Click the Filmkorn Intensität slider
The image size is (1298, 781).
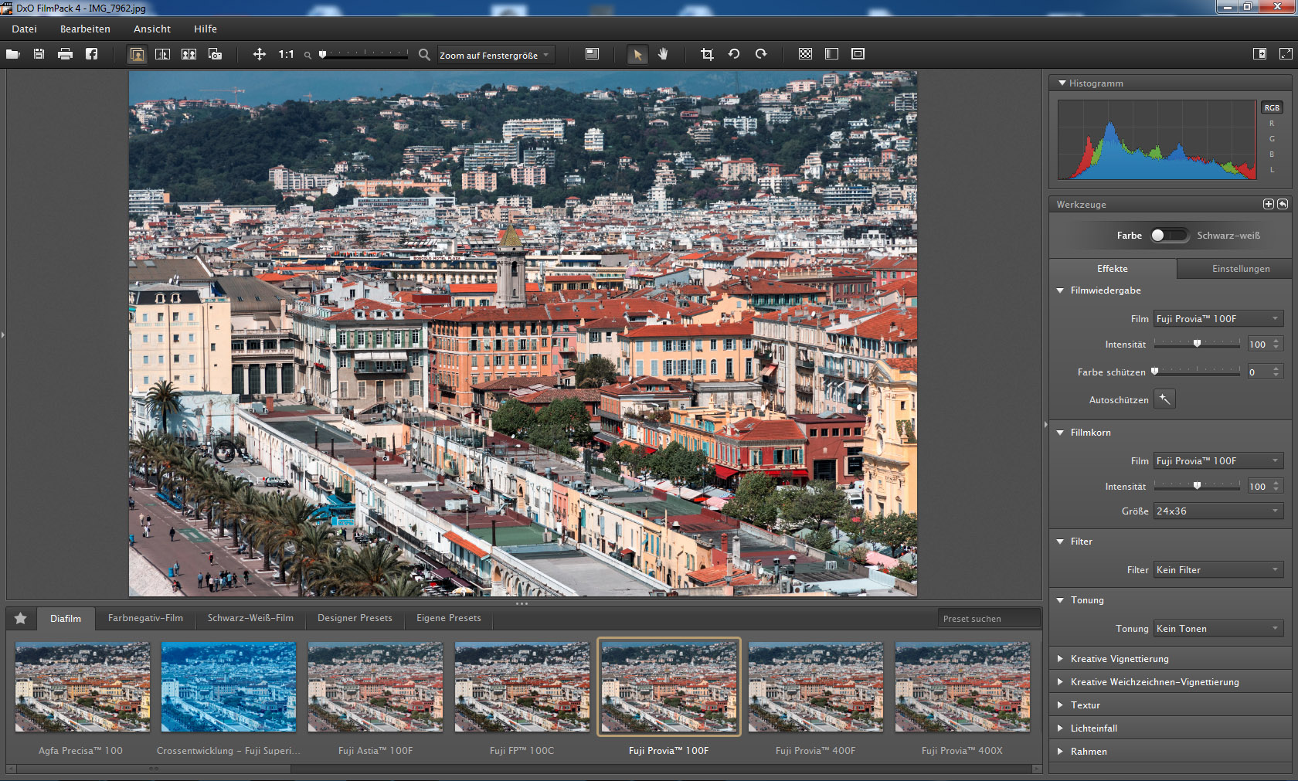pos(1197,486)
